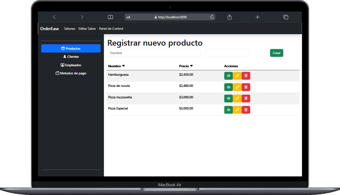View the Pizza Especial details

[x=228, y=110]
